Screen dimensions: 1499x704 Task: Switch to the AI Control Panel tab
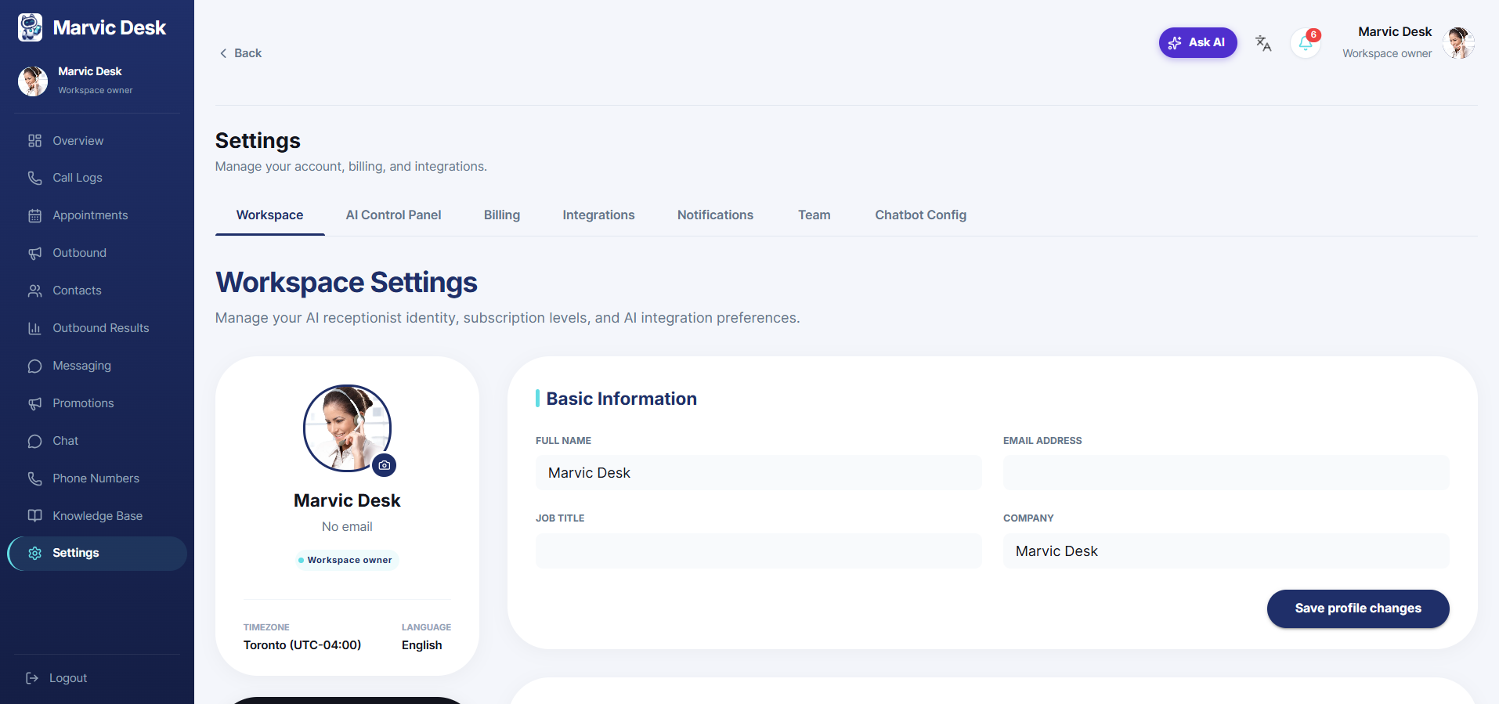393,215
